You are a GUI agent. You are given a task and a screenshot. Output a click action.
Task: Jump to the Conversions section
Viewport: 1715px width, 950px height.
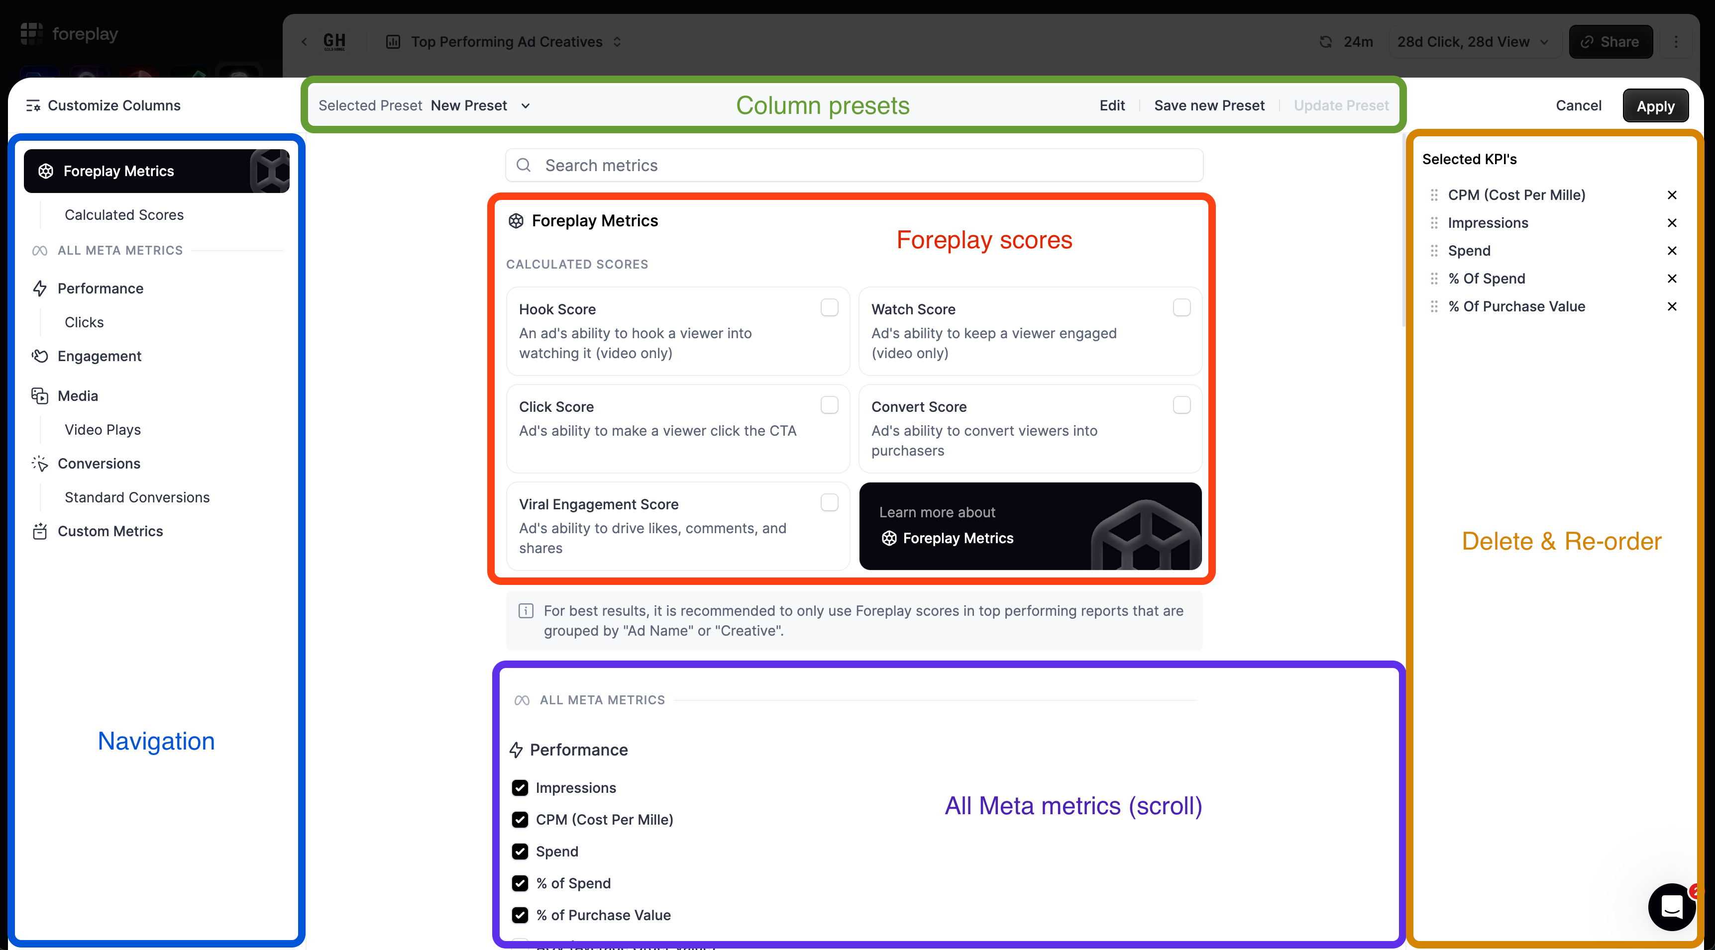99,464
